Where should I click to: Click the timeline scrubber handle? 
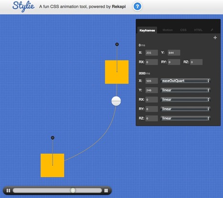point(73,190)
